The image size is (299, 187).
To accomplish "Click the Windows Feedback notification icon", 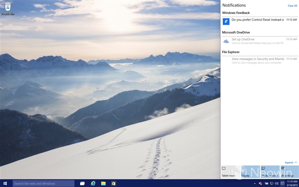I will pyautogui.click(x=226, y=21).
